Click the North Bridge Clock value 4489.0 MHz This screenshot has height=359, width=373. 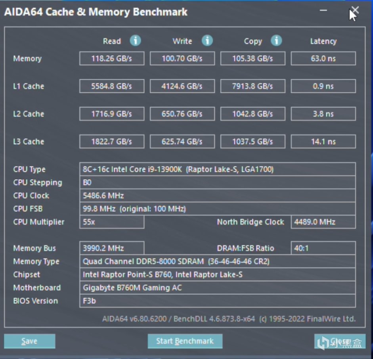click(323, 222)
